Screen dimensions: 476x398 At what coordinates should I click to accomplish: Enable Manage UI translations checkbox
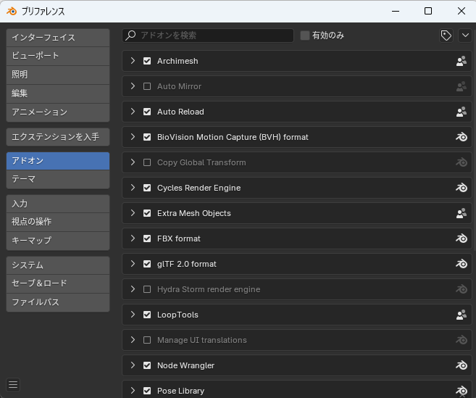[x=147, y=340]
